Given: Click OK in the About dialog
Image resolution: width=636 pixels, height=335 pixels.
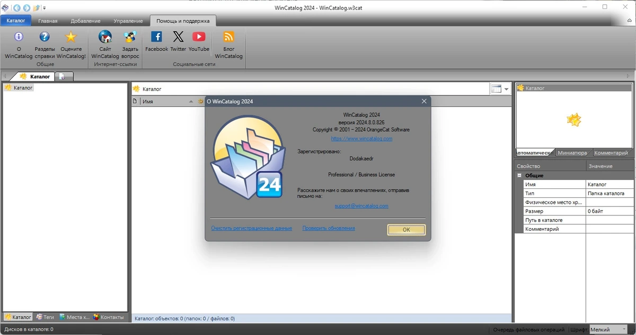Looking at the screenshot, I should pyautogui.click(x=407, y=230).
